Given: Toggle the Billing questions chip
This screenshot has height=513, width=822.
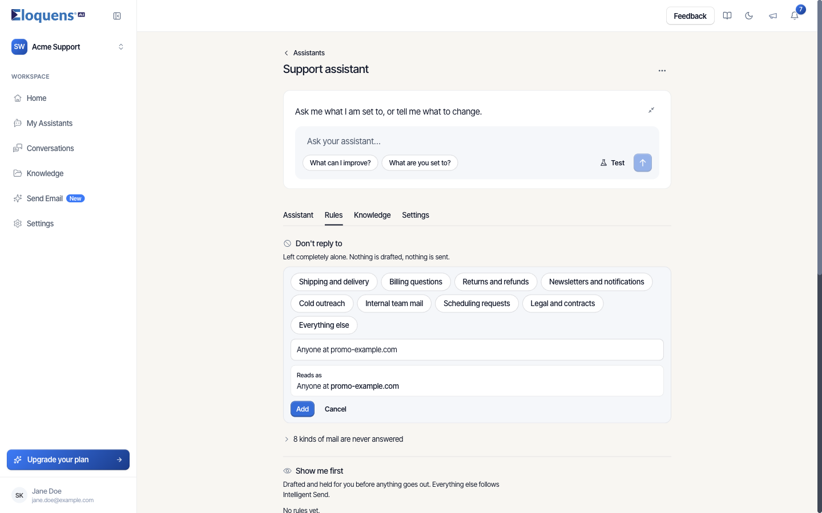Looking at the screenshot, I should point(416,282).
